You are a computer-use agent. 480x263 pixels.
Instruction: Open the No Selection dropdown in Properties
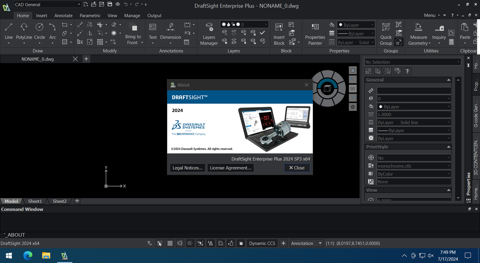412,62
